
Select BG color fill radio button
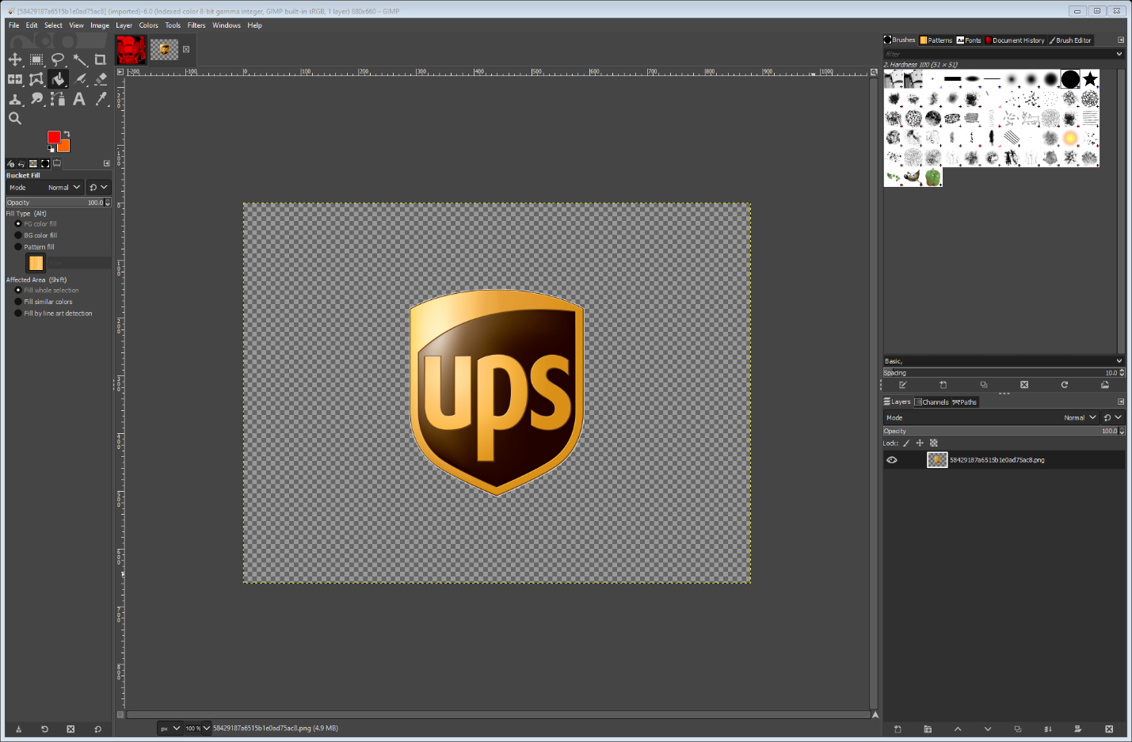18,235
